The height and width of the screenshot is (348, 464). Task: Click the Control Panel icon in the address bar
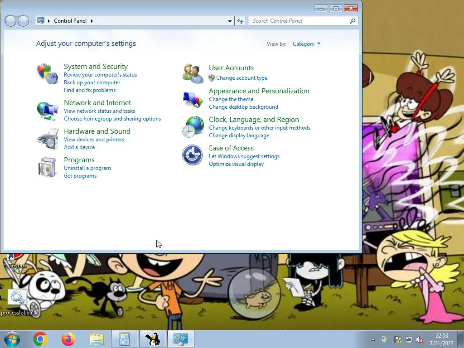pyautogui.click(x=41, y=20)
